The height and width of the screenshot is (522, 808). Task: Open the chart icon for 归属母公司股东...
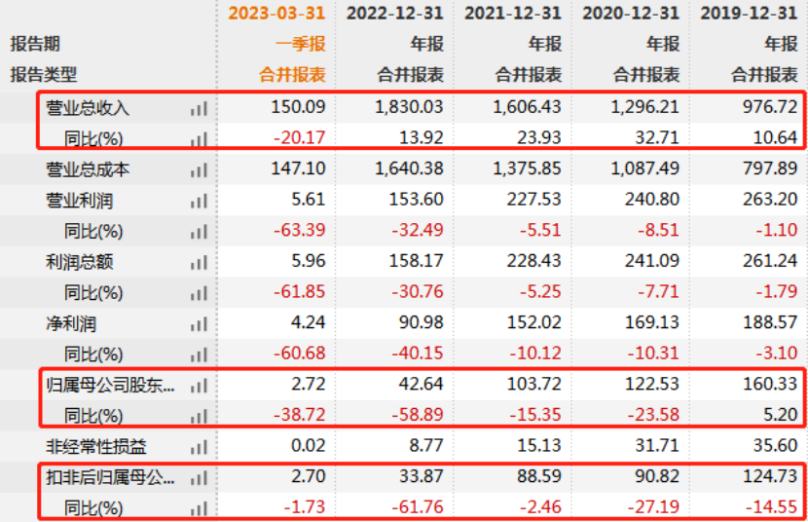[x=199, y=385]
